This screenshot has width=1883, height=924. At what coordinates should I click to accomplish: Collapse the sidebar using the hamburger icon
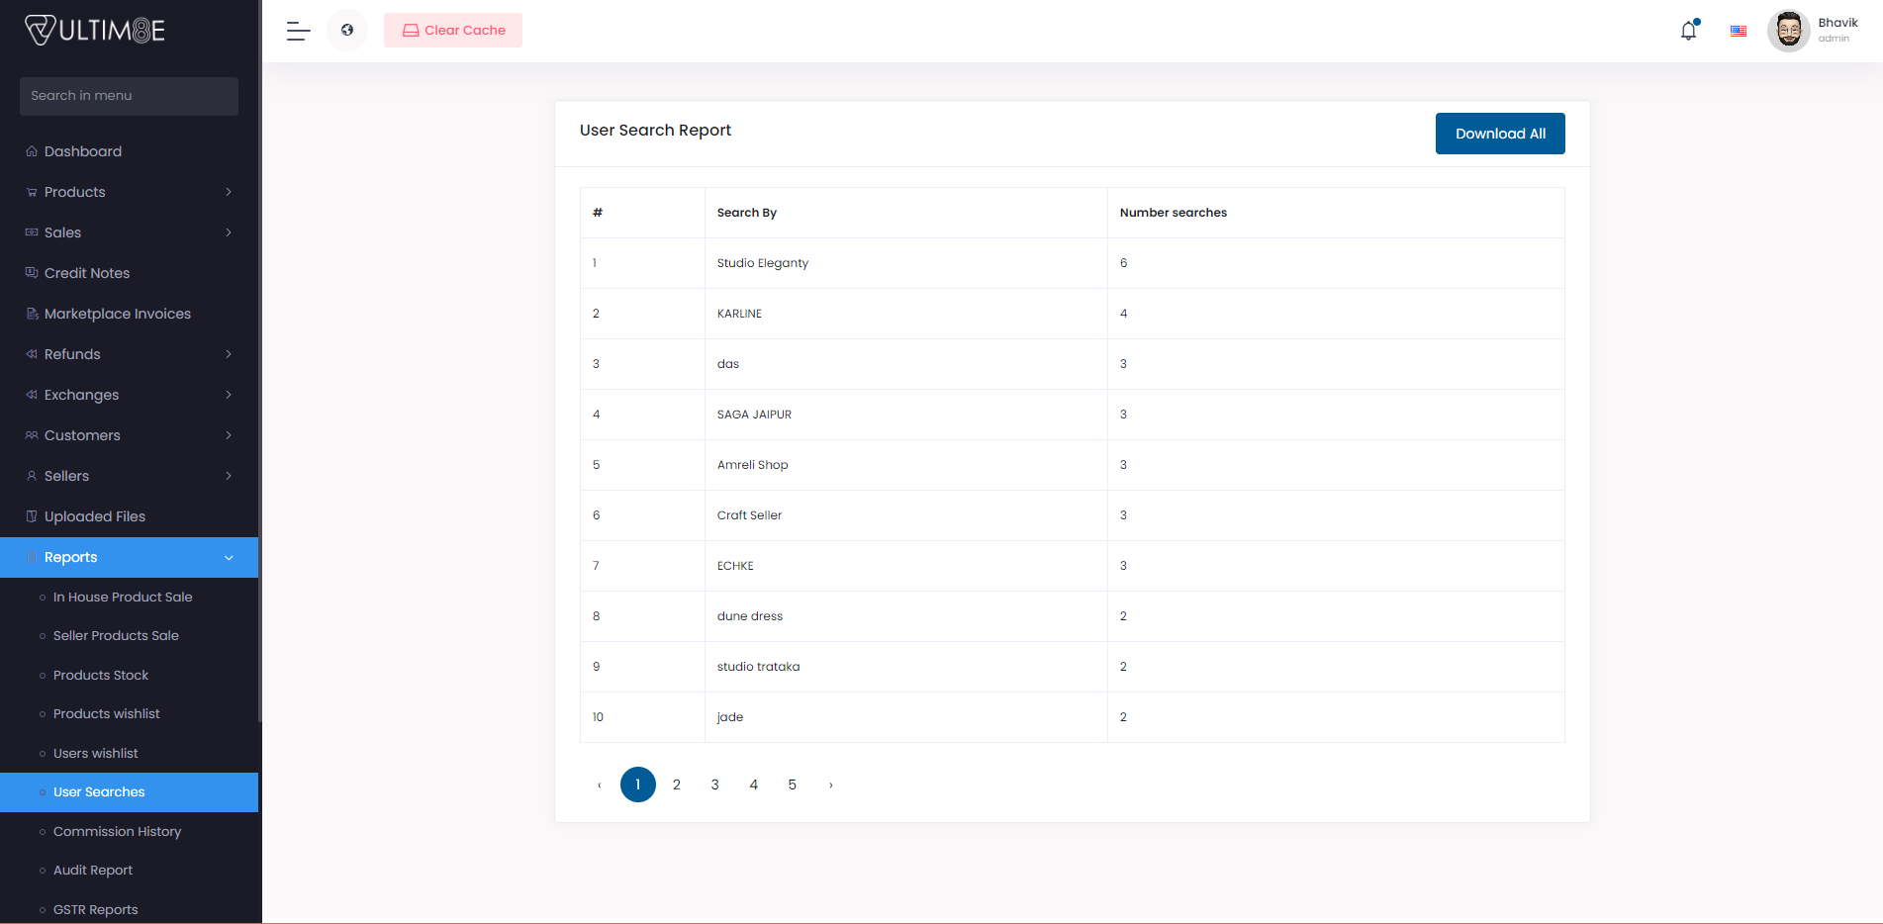coord(297,31)
